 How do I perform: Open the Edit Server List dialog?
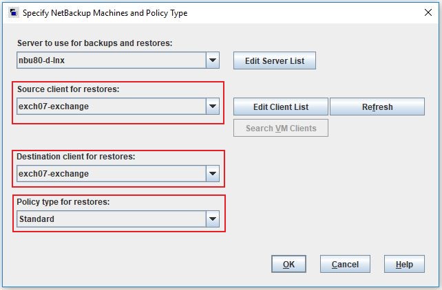pos(274,60)
